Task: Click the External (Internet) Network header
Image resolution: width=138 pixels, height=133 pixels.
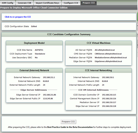Action: [34, 70]
